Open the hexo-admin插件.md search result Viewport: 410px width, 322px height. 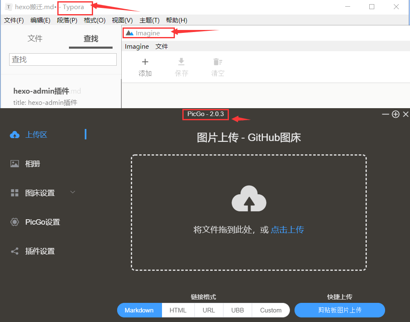47,91
